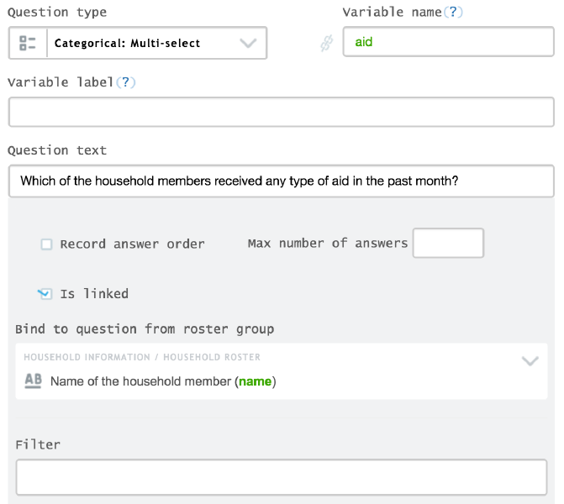Open the Variable label help question mark
The width and height of the screenshot is (564, 504).
[128, 82]
